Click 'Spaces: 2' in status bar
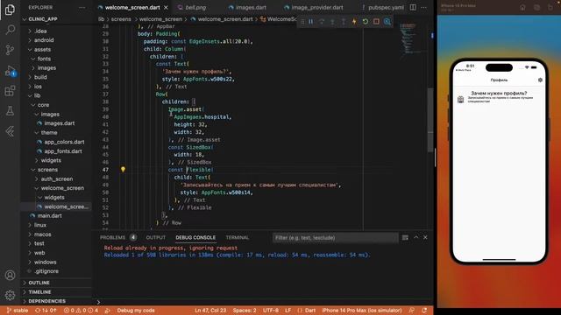Viewport: 561px width, 315px height. pos(245,311)
